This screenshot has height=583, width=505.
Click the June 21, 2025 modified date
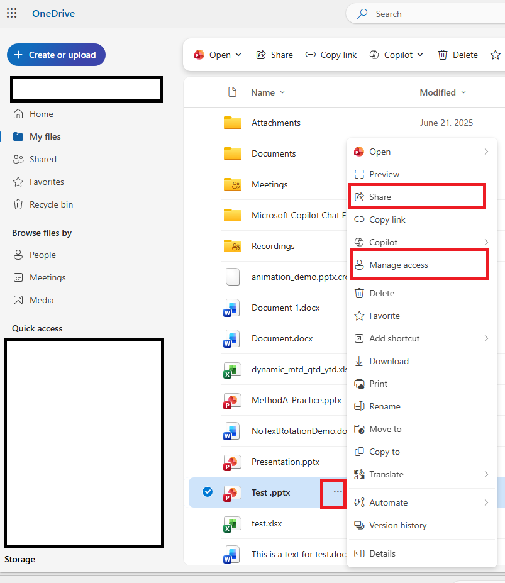[447, 123]
